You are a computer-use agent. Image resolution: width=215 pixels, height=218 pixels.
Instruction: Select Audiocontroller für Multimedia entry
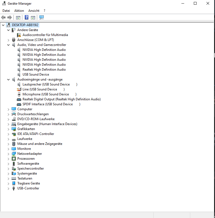[45, 35]
